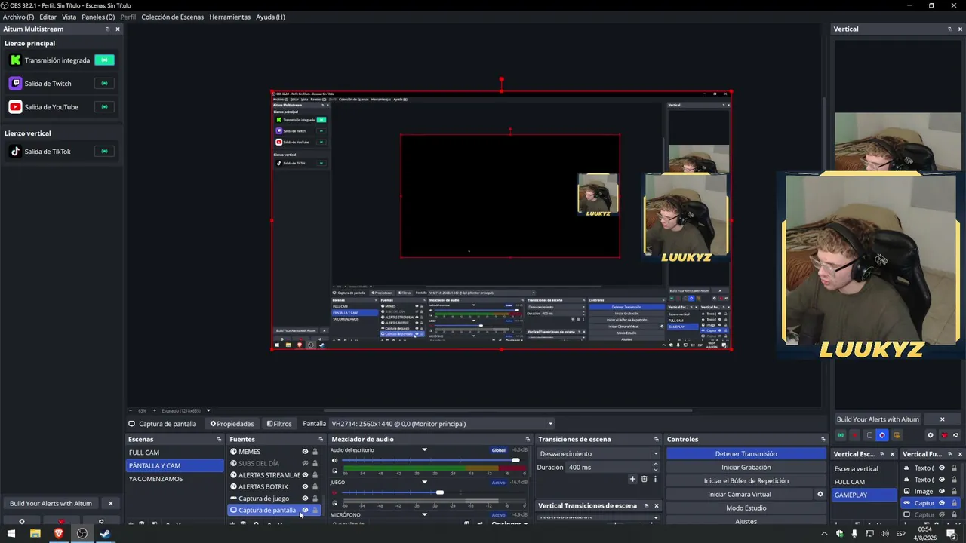
Task: Open File Explorer from the taskbar
Action: (35, 534)
